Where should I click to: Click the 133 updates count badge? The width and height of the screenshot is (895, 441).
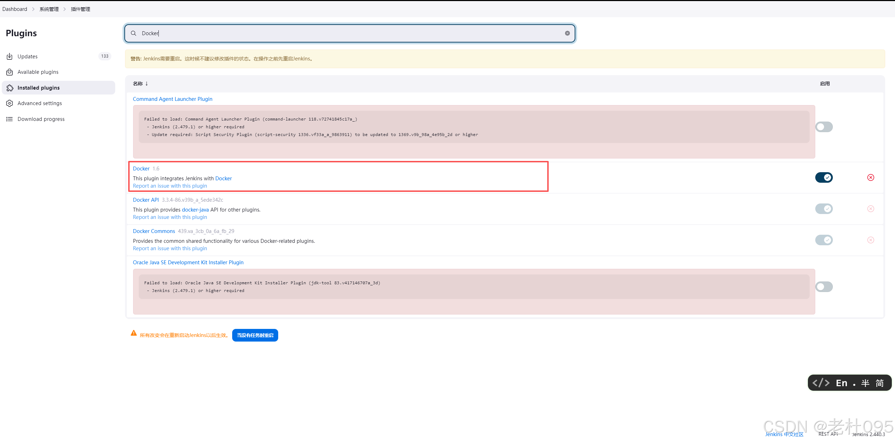pyautogui.click(x=105, y=56)
